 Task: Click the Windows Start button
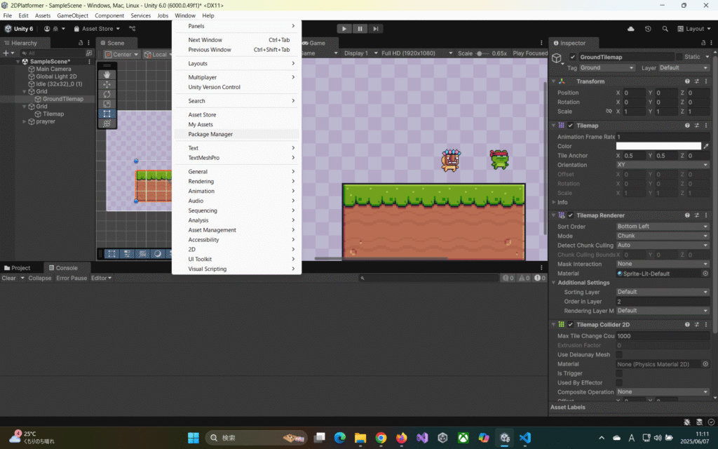[x=194, y=438]
